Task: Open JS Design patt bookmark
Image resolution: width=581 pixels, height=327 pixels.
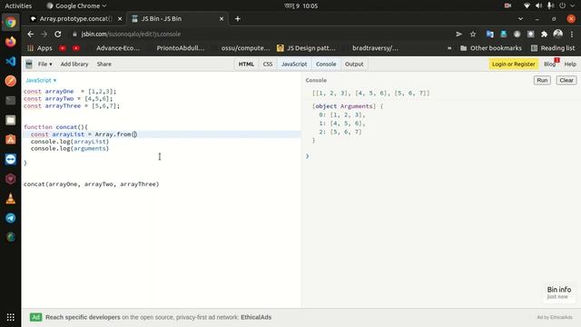Action: (307, 48)
